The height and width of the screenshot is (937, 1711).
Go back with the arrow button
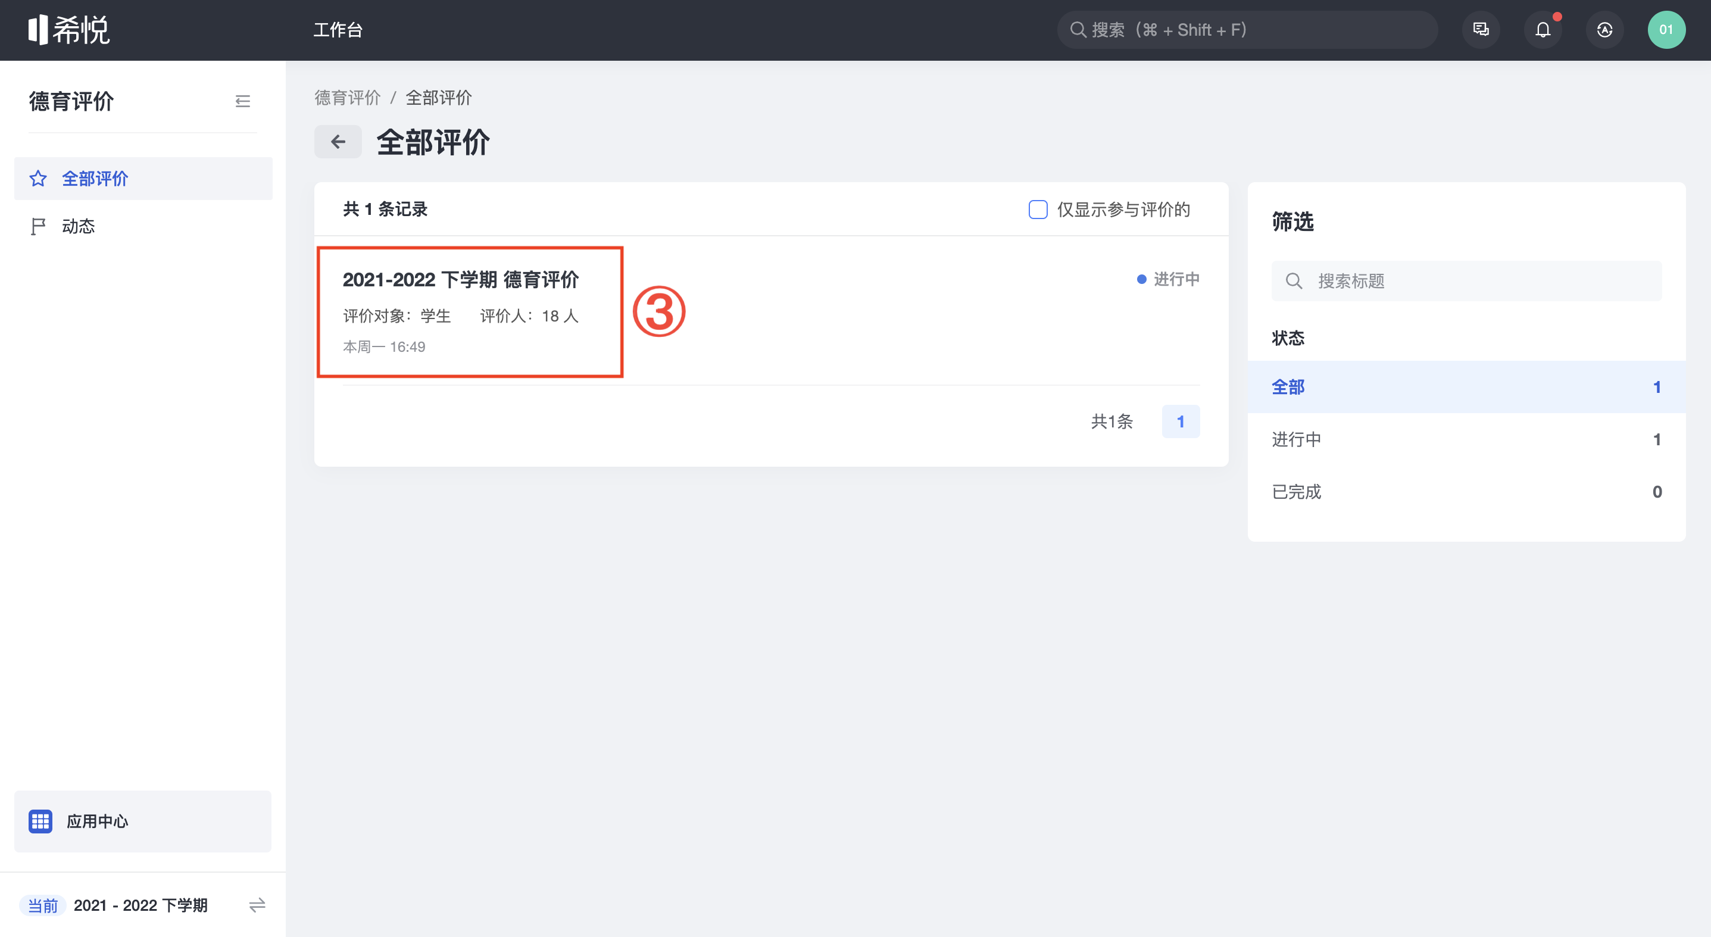click(338, 142)
